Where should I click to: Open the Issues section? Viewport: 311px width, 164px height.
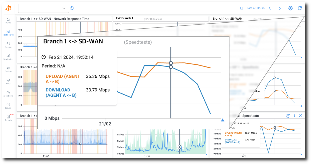[x=8, y=105]
